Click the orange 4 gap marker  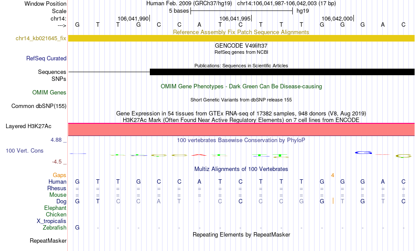click(x=332, y=175)
